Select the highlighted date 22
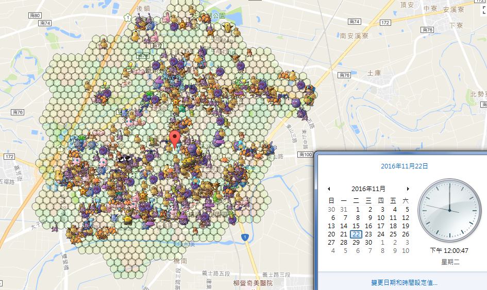The width and height of the screenshot is (487, 290). [x=356, y=234]
